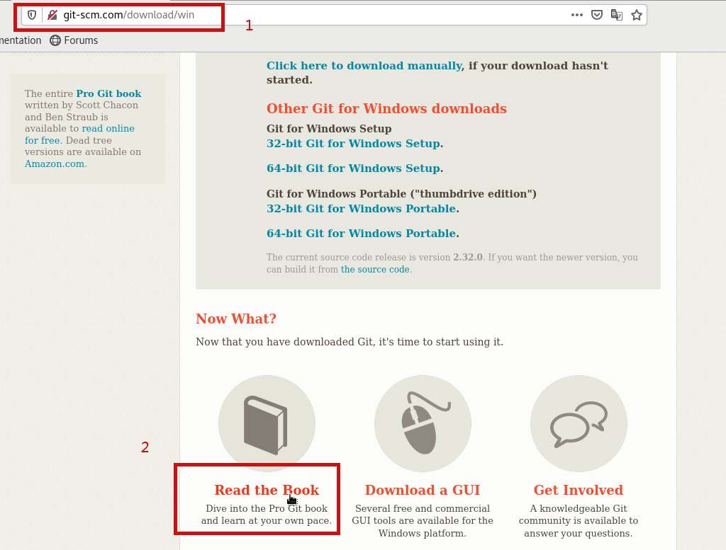The height and width of the screenshot is (550, 726).
Task: Open the Download a GUI heading link
Action: click(423, 490)
